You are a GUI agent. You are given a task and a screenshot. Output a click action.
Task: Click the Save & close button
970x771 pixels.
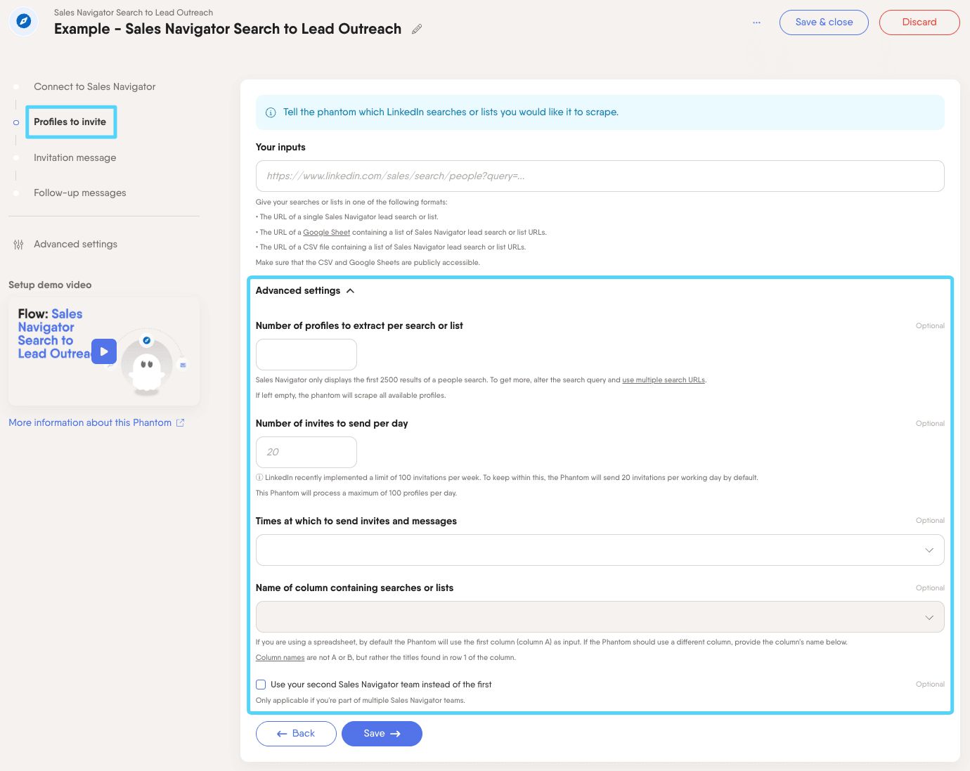pyautogui.click(x=824, y=22)
